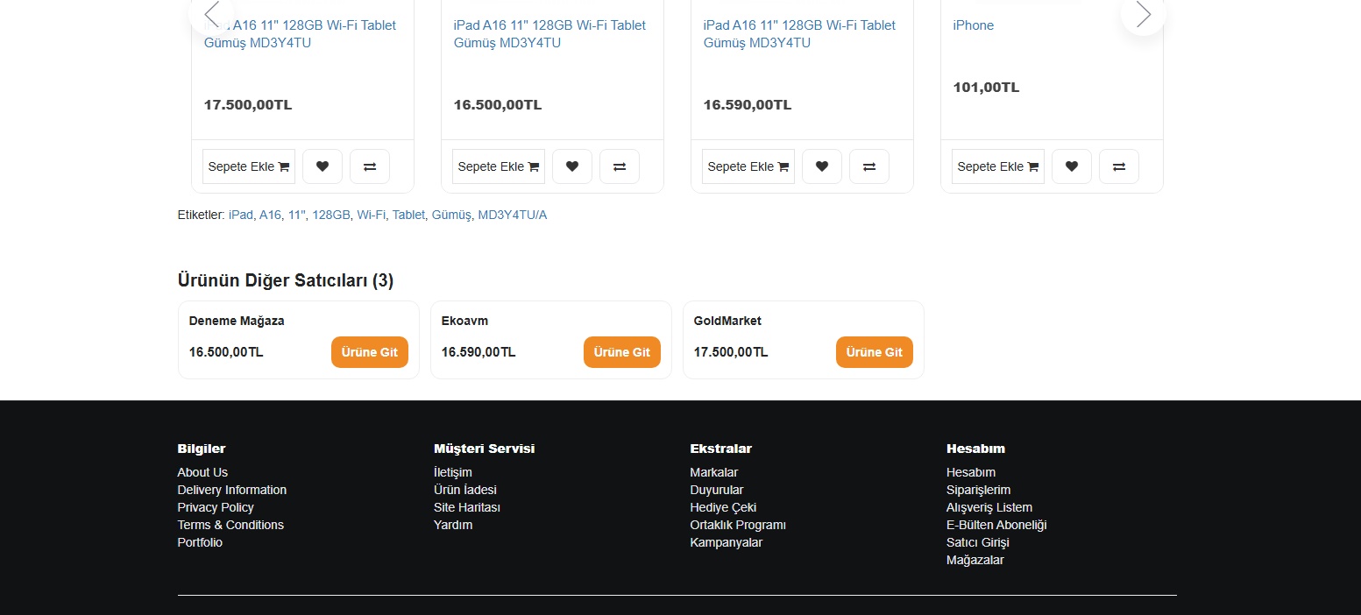This screenshot has width=1361, height=615.
Task: Navigate to Kampanyalar in footer
Action: [x=726, y=542]
